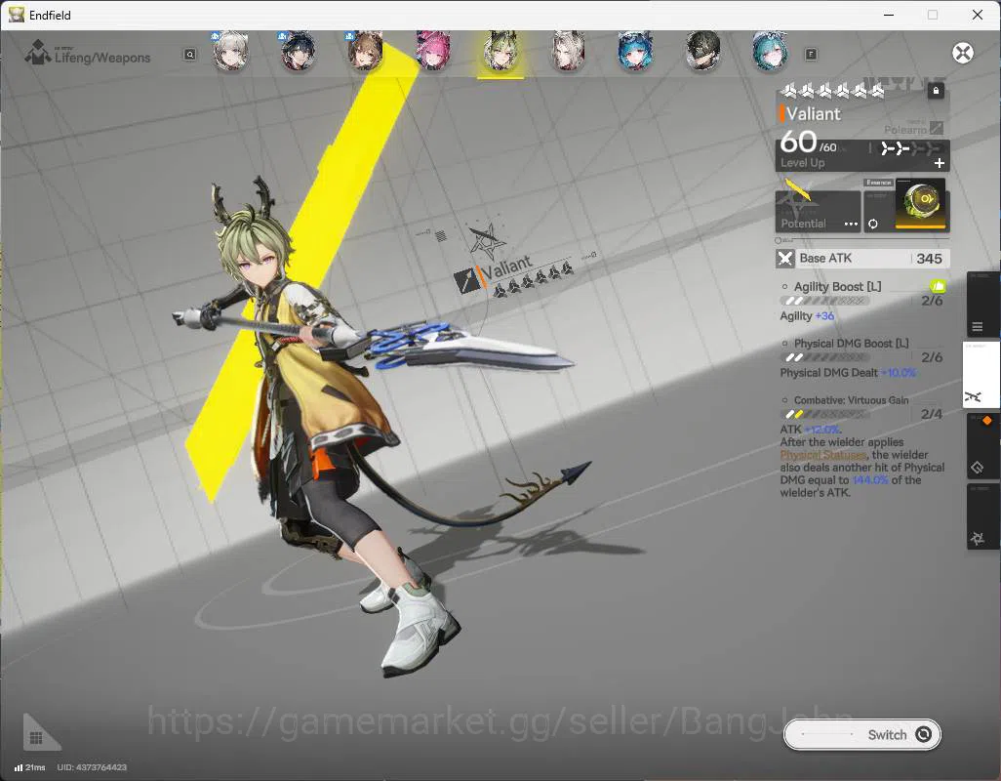Viewport: 1001px width, 781px height.
Task: Minimize the Endfield window
Action: point(888,15)
